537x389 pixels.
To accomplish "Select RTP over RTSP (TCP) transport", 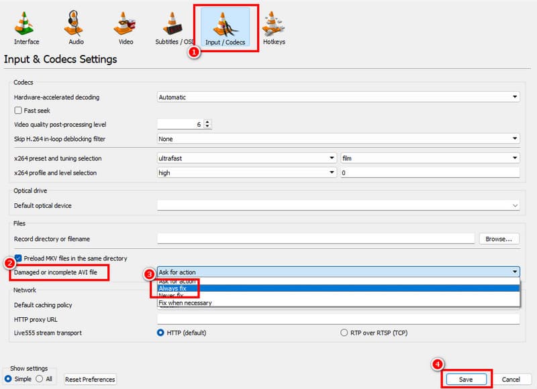I will (342, 333).
